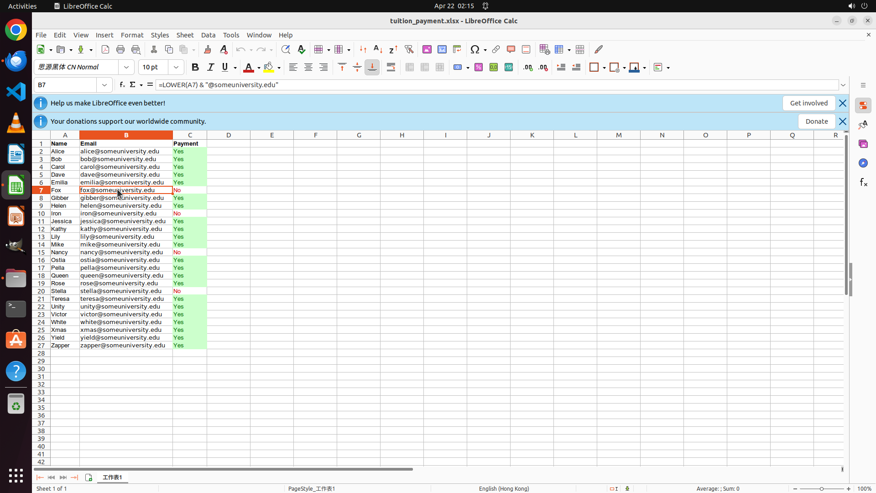This screenshot has width=876, height=493.
Task: Open the sidebar Navigator panel icon
Action: pos(863,163)
